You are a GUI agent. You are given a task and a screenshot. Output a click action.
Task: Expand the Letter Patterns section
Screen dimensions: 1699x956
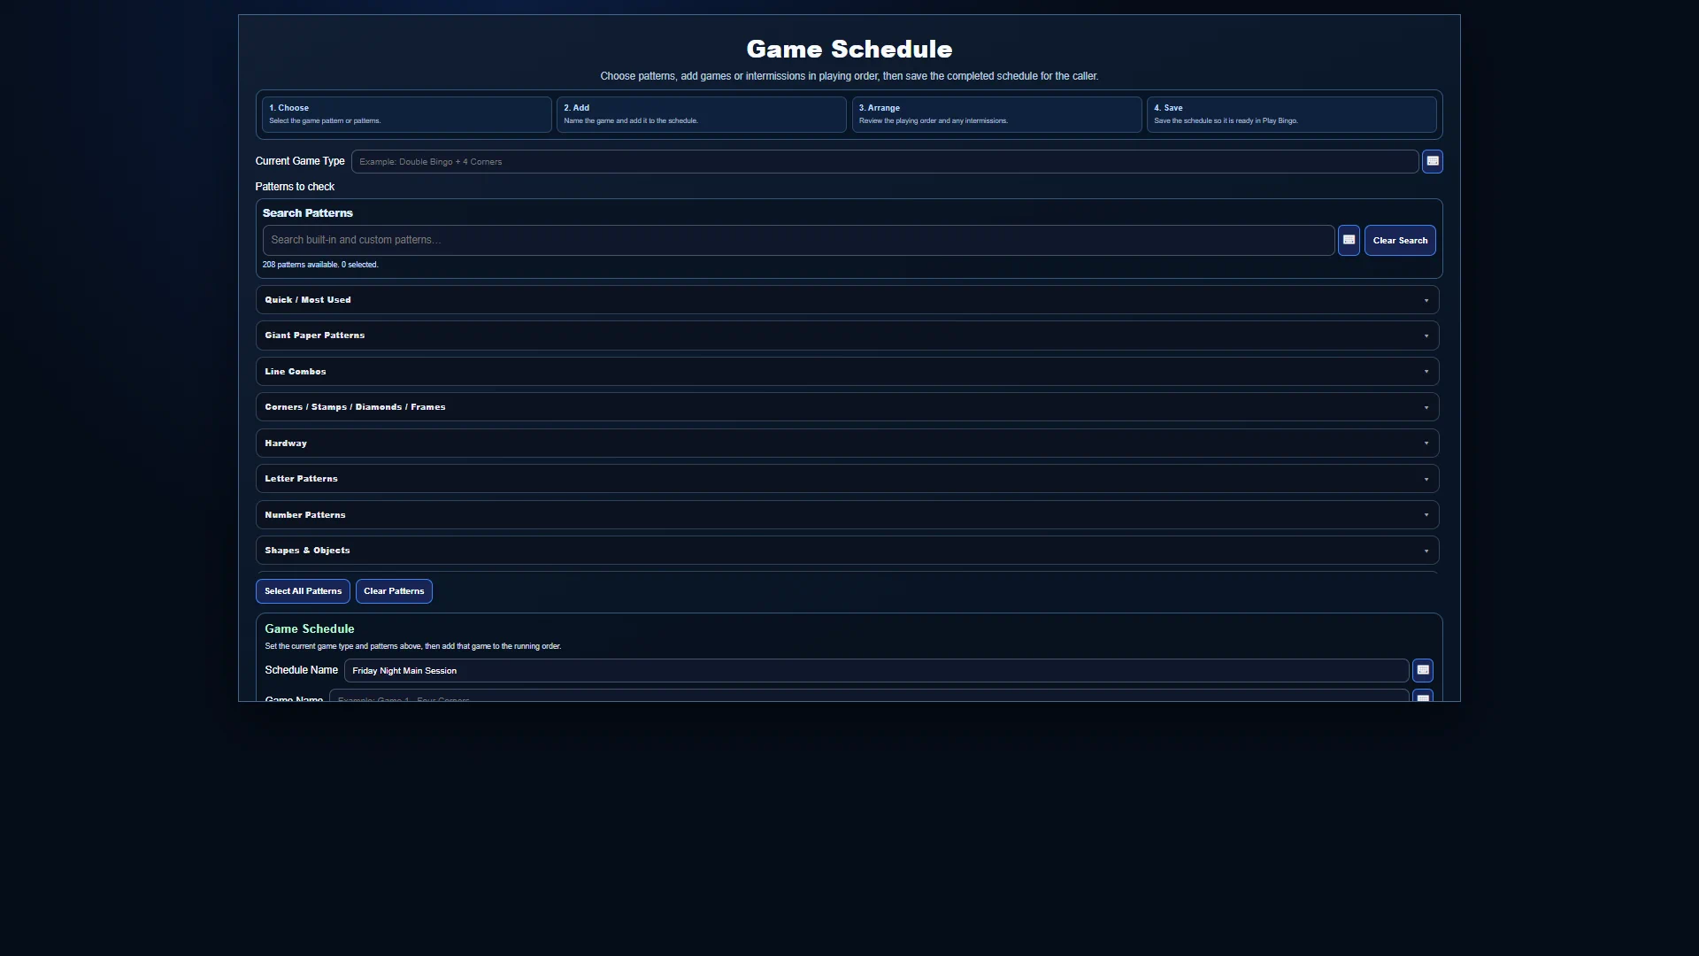point(847,479)
